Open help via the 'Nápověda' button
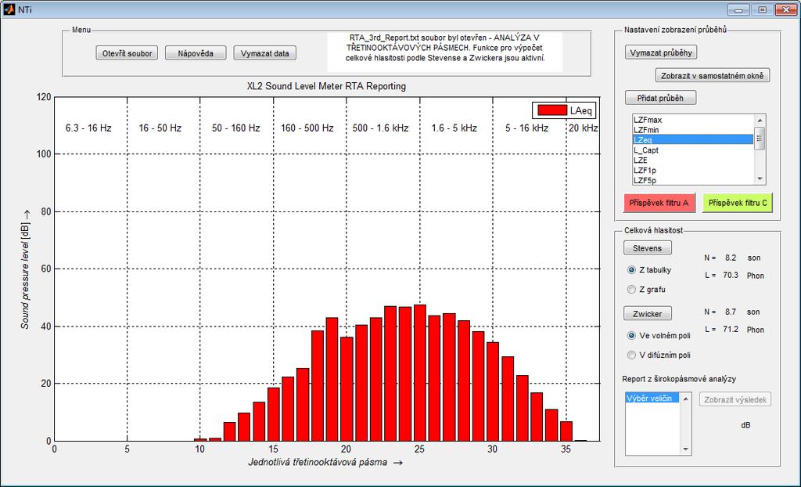The width and height of the screenshot is (801, 487). (x=196, y=53)
